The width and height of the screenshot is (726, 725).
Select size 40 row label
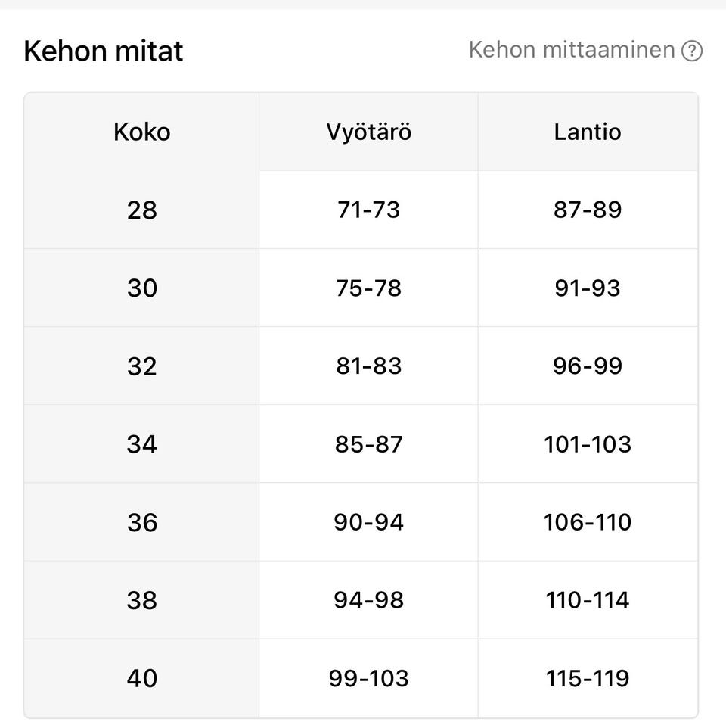pyautogui.click(x=142, y=678)
